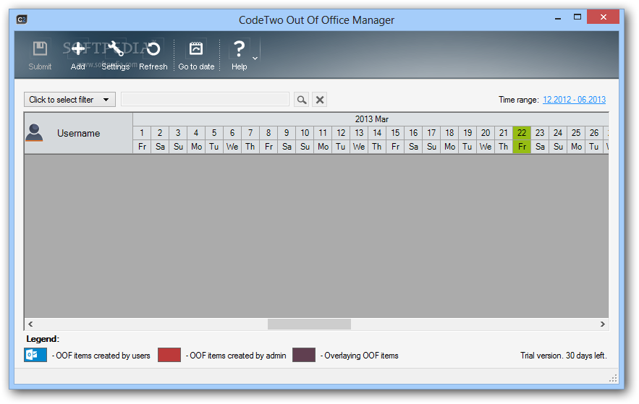Clear the search with X button

(x=320, y=100)
